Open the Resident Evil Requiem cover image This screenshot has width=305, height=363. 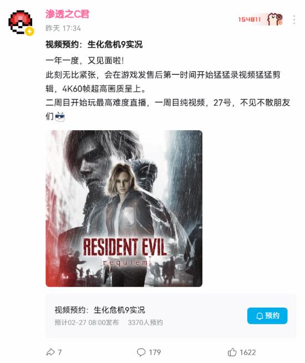tap(124, 208)
